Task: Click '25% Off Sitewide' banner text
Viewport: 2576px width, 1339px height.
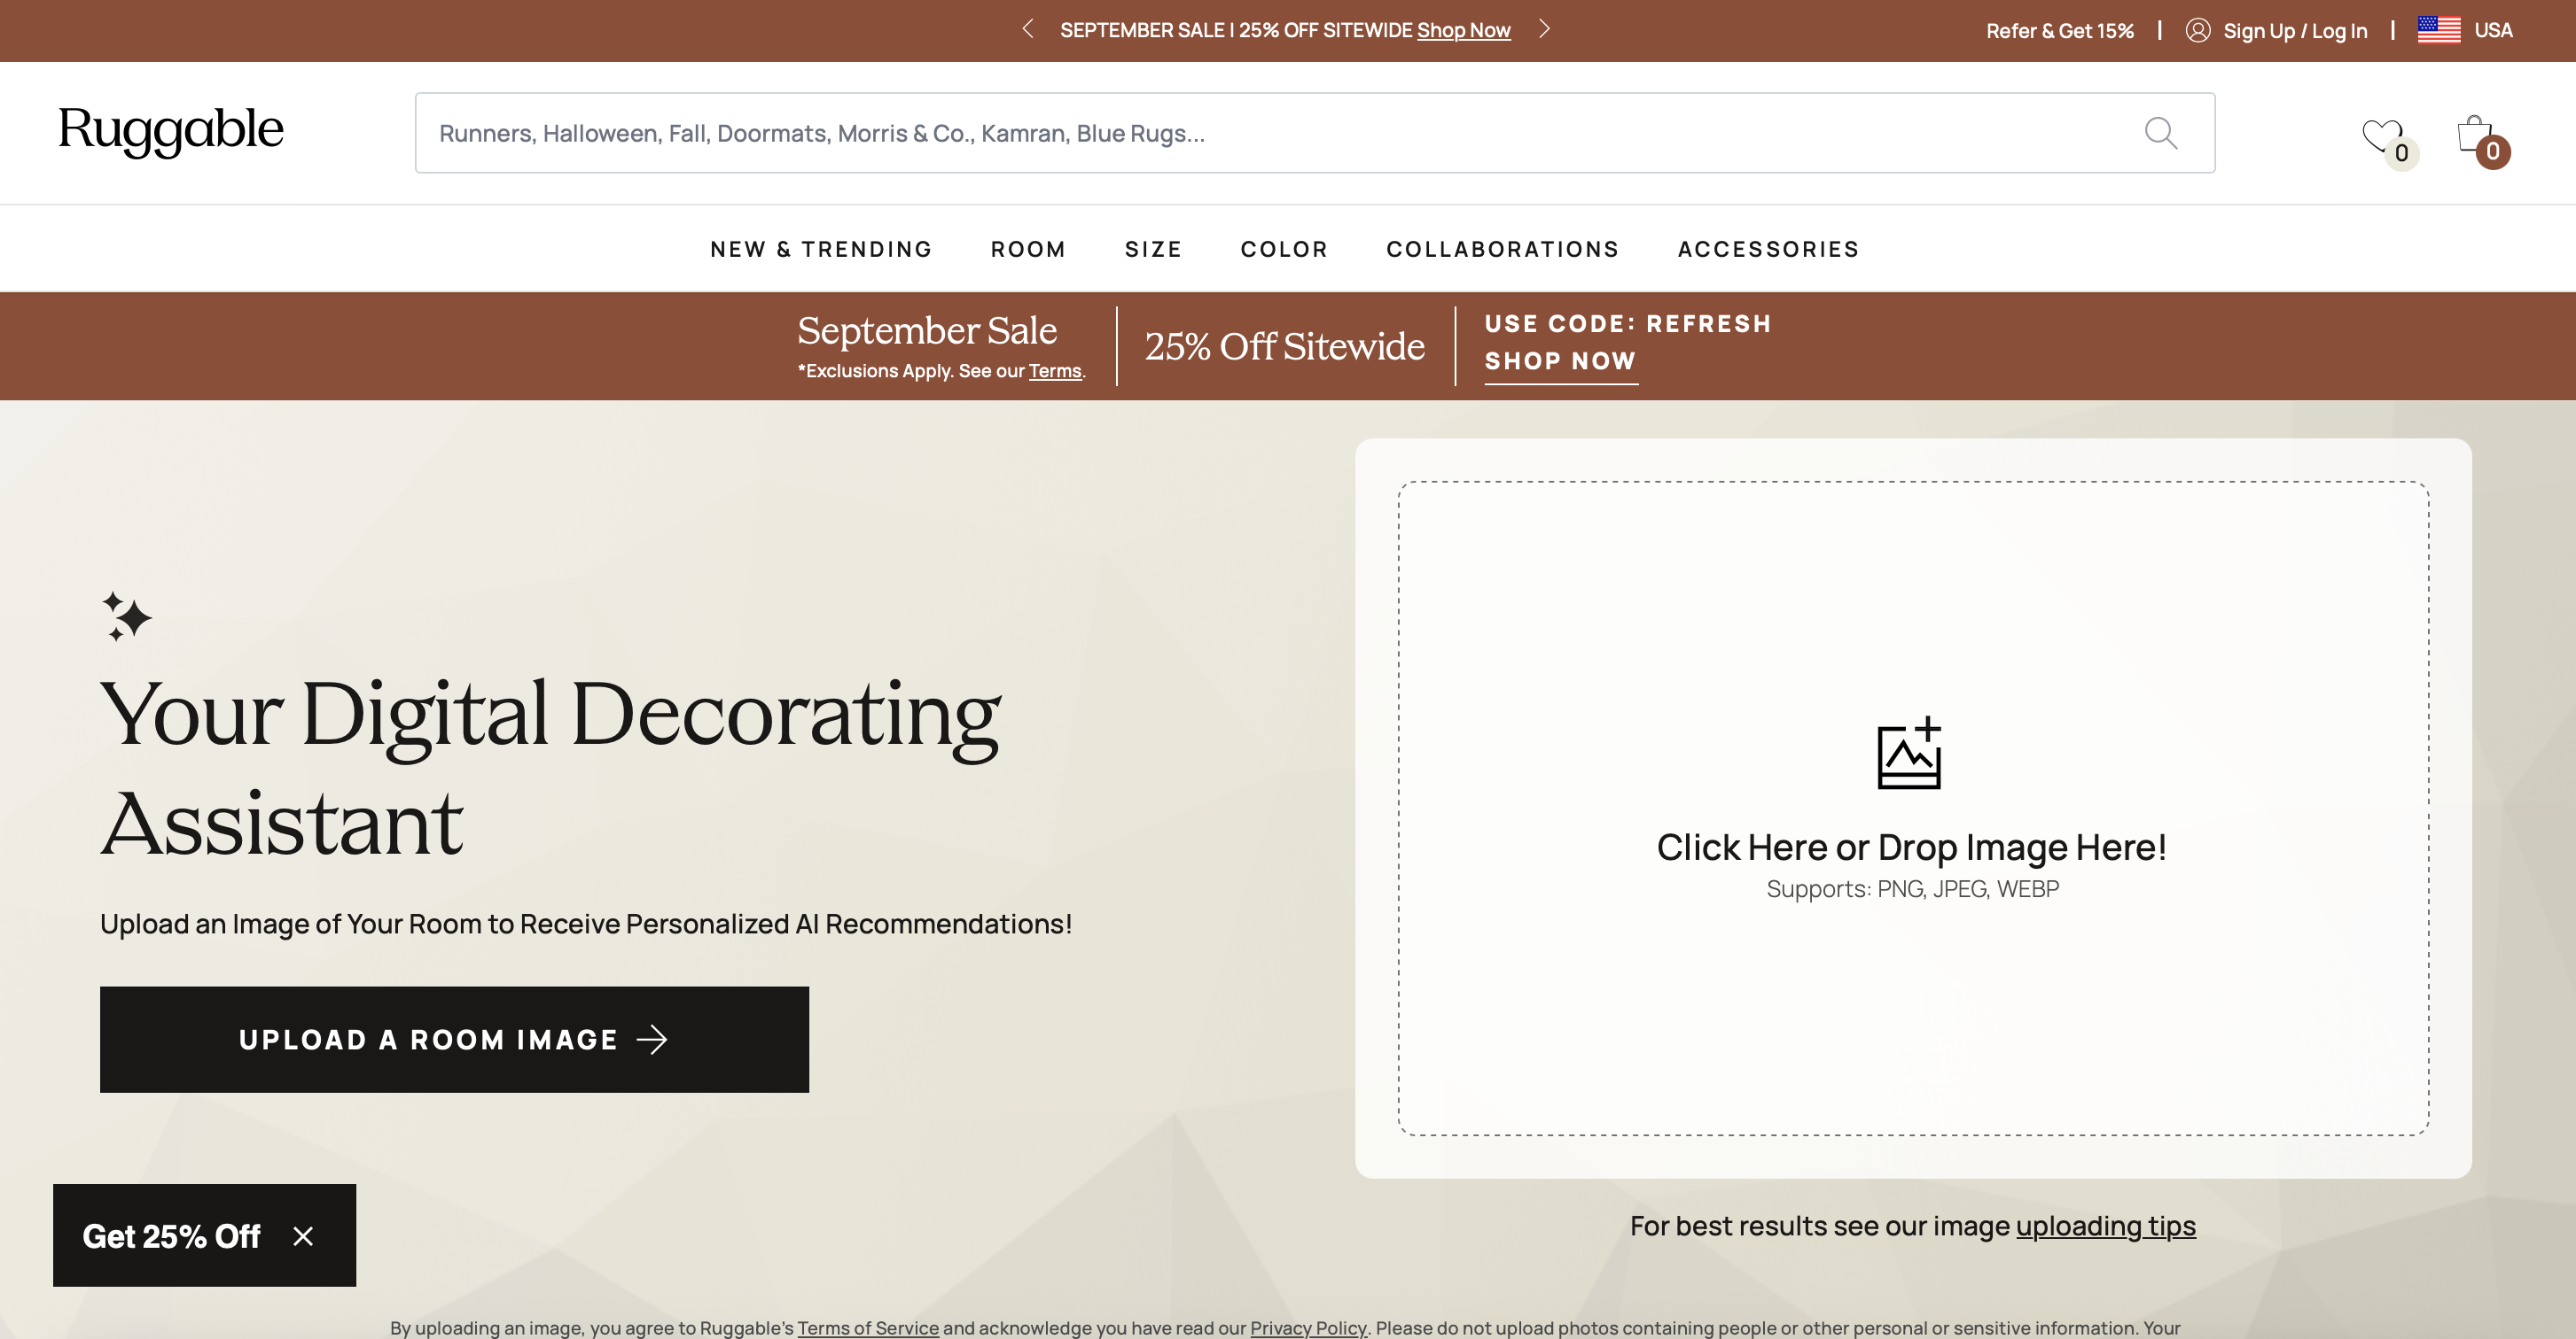Action: pyautogui.click(x=1284, y=347)
